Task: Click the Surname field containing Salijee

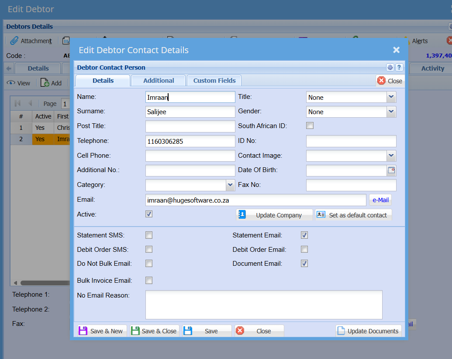Action: [x=190, y=112]
